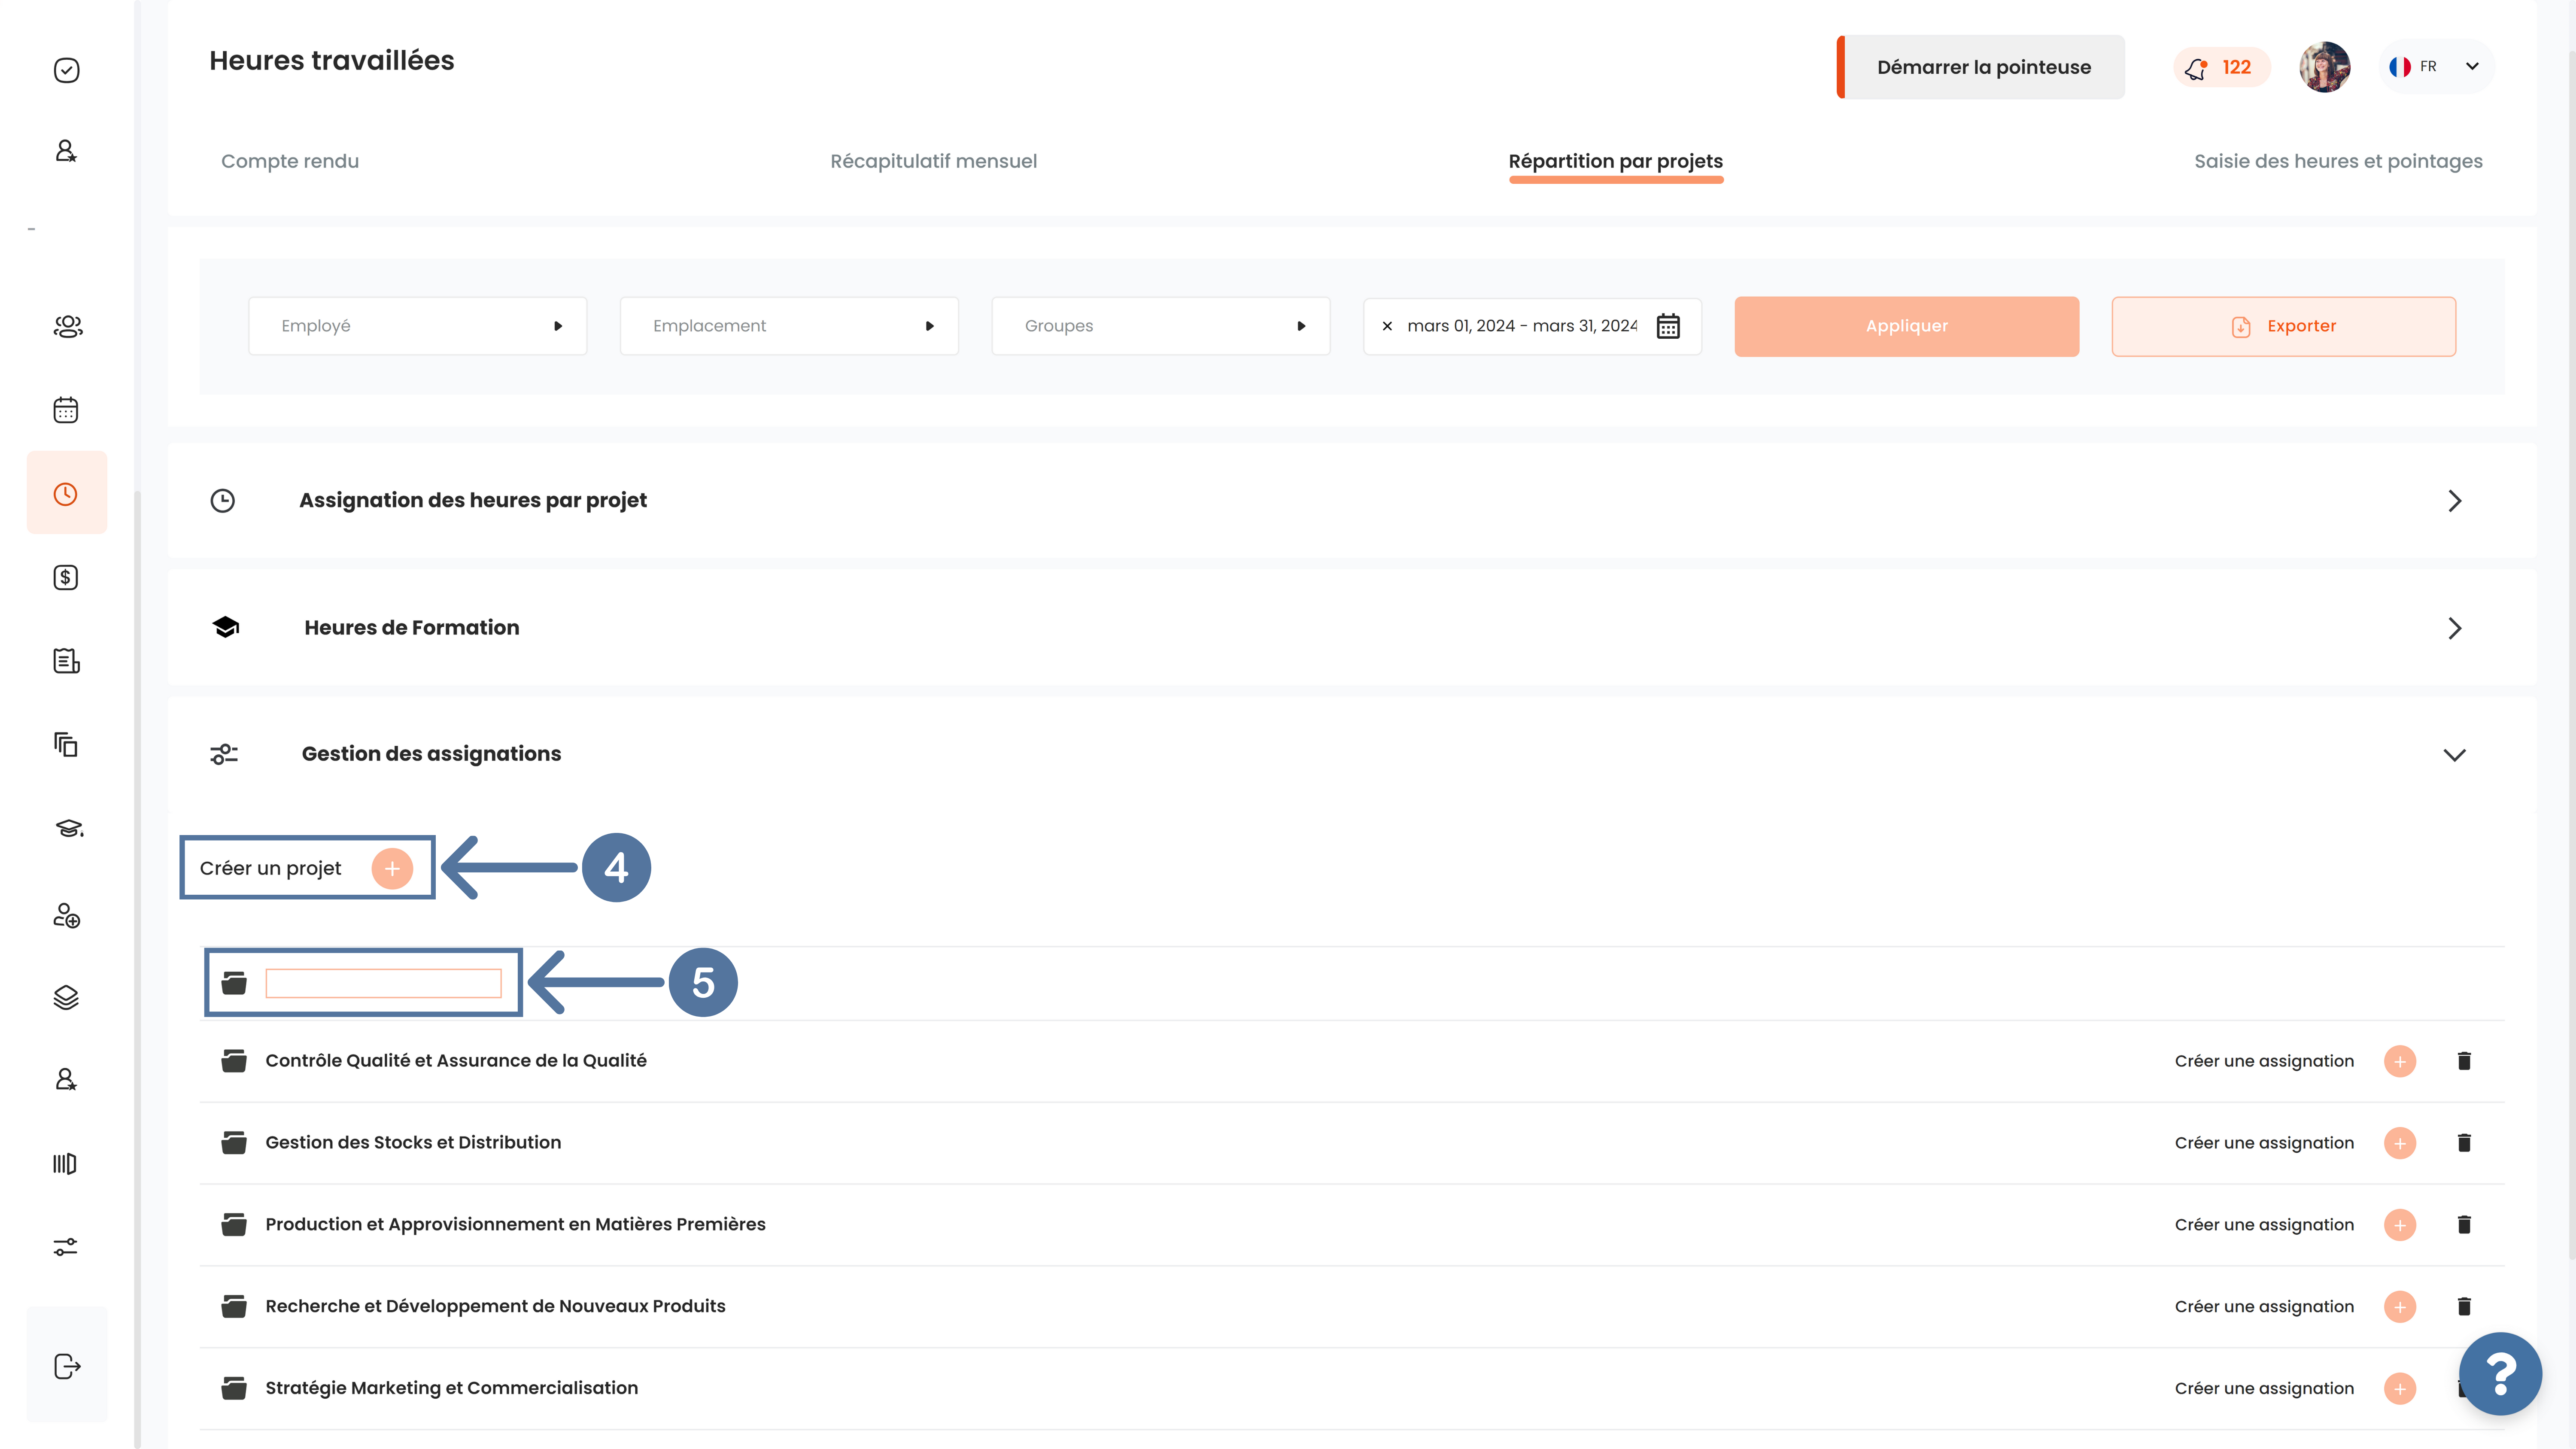
Task: Open the documents copy sidebar icon
Action: (x=66, y=744)
